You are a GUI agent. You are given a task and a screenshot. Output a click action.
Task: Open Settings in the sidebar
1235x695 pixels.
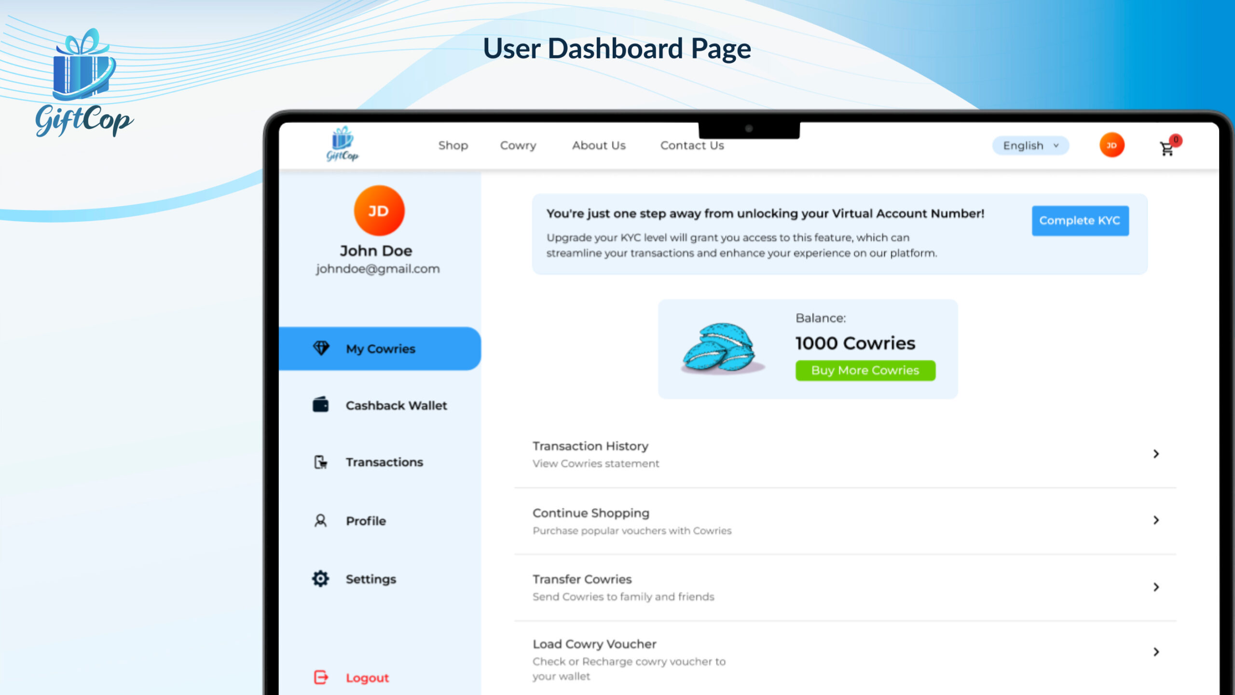coord(370,579)
